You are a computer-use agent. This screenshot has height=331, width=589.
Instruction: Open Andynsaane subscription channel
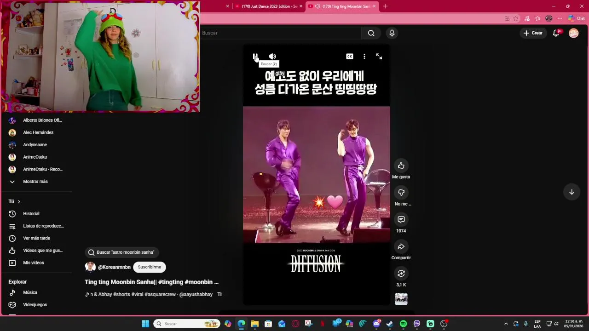37,145
